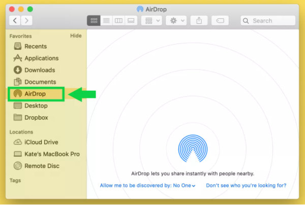Click the Tags section header
This screenshot has width=305, height=205.
point(15,180)
